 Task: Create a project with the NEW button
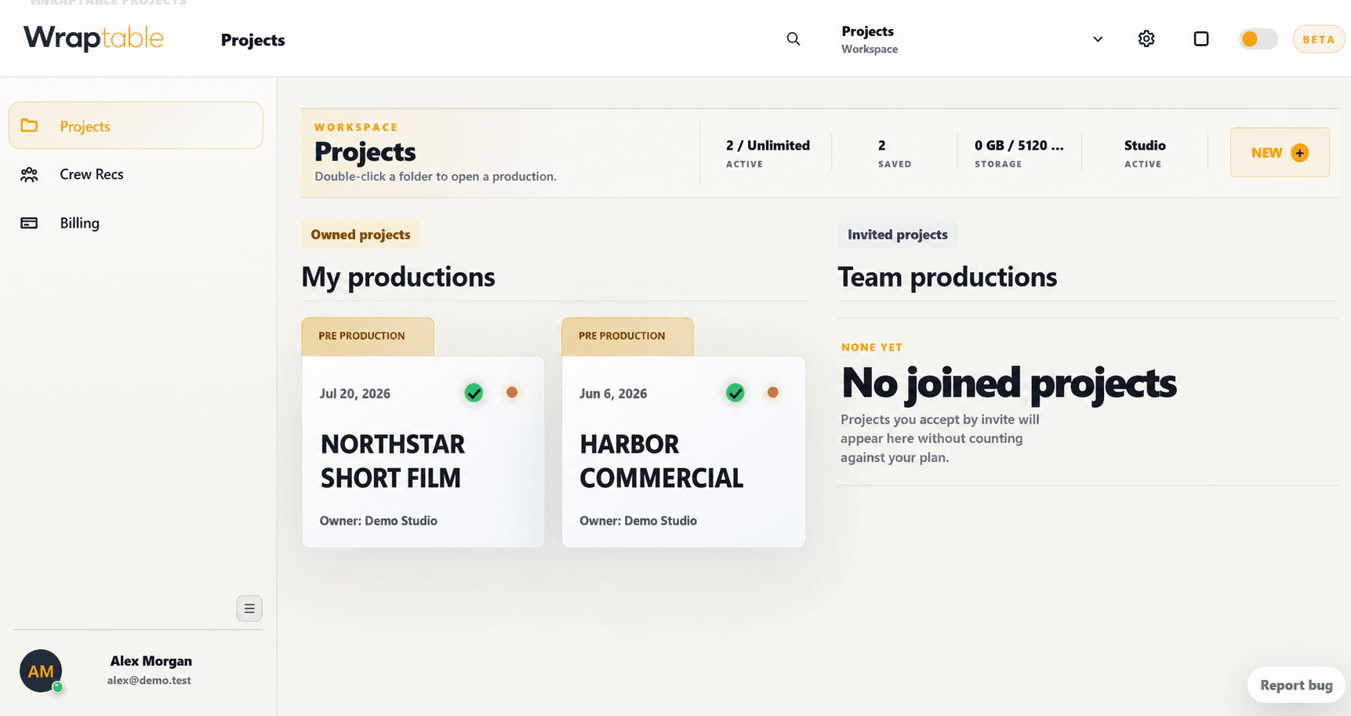pos(1280,152)
